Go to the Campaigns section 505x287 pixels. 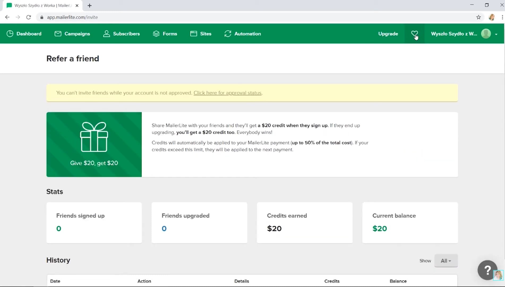coord(72,34)
